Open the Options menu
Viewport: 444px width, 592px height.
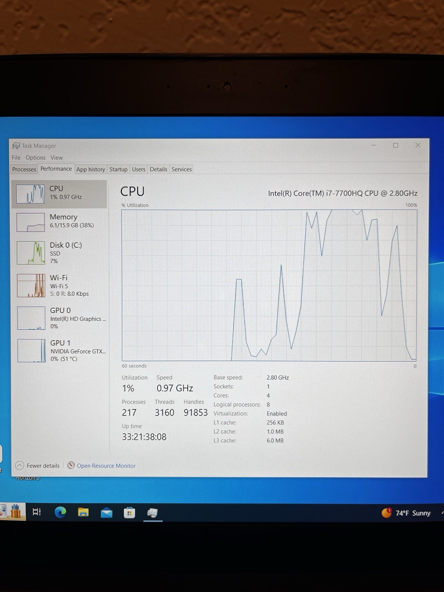(36, 158)
